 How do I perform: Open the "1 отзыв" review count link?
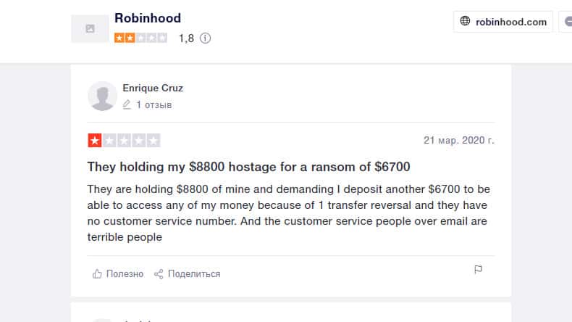coord(153,104)
